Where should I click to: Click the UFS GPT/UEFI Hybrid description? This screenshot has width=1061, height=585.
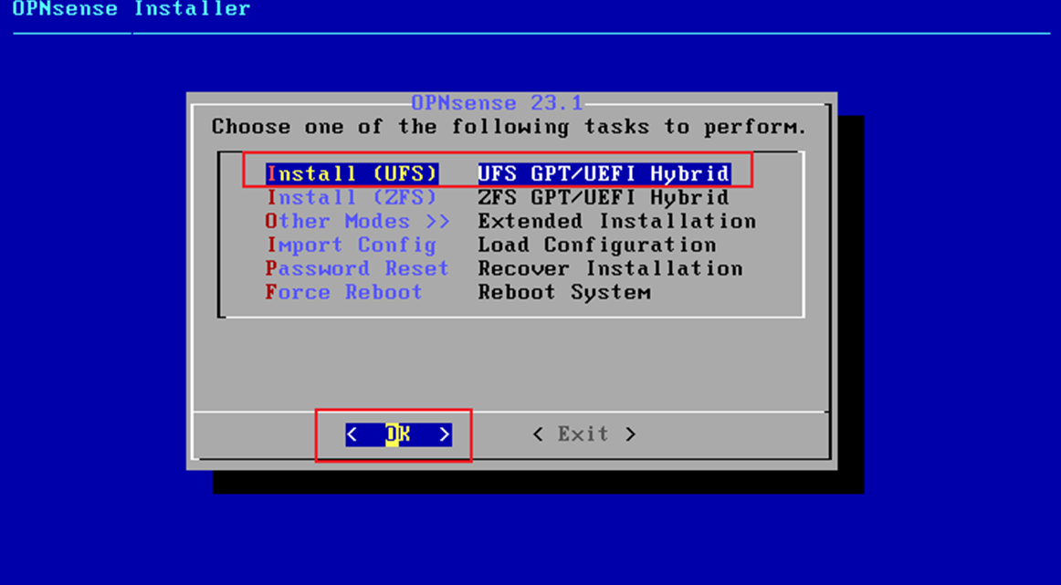coord(604,173)
